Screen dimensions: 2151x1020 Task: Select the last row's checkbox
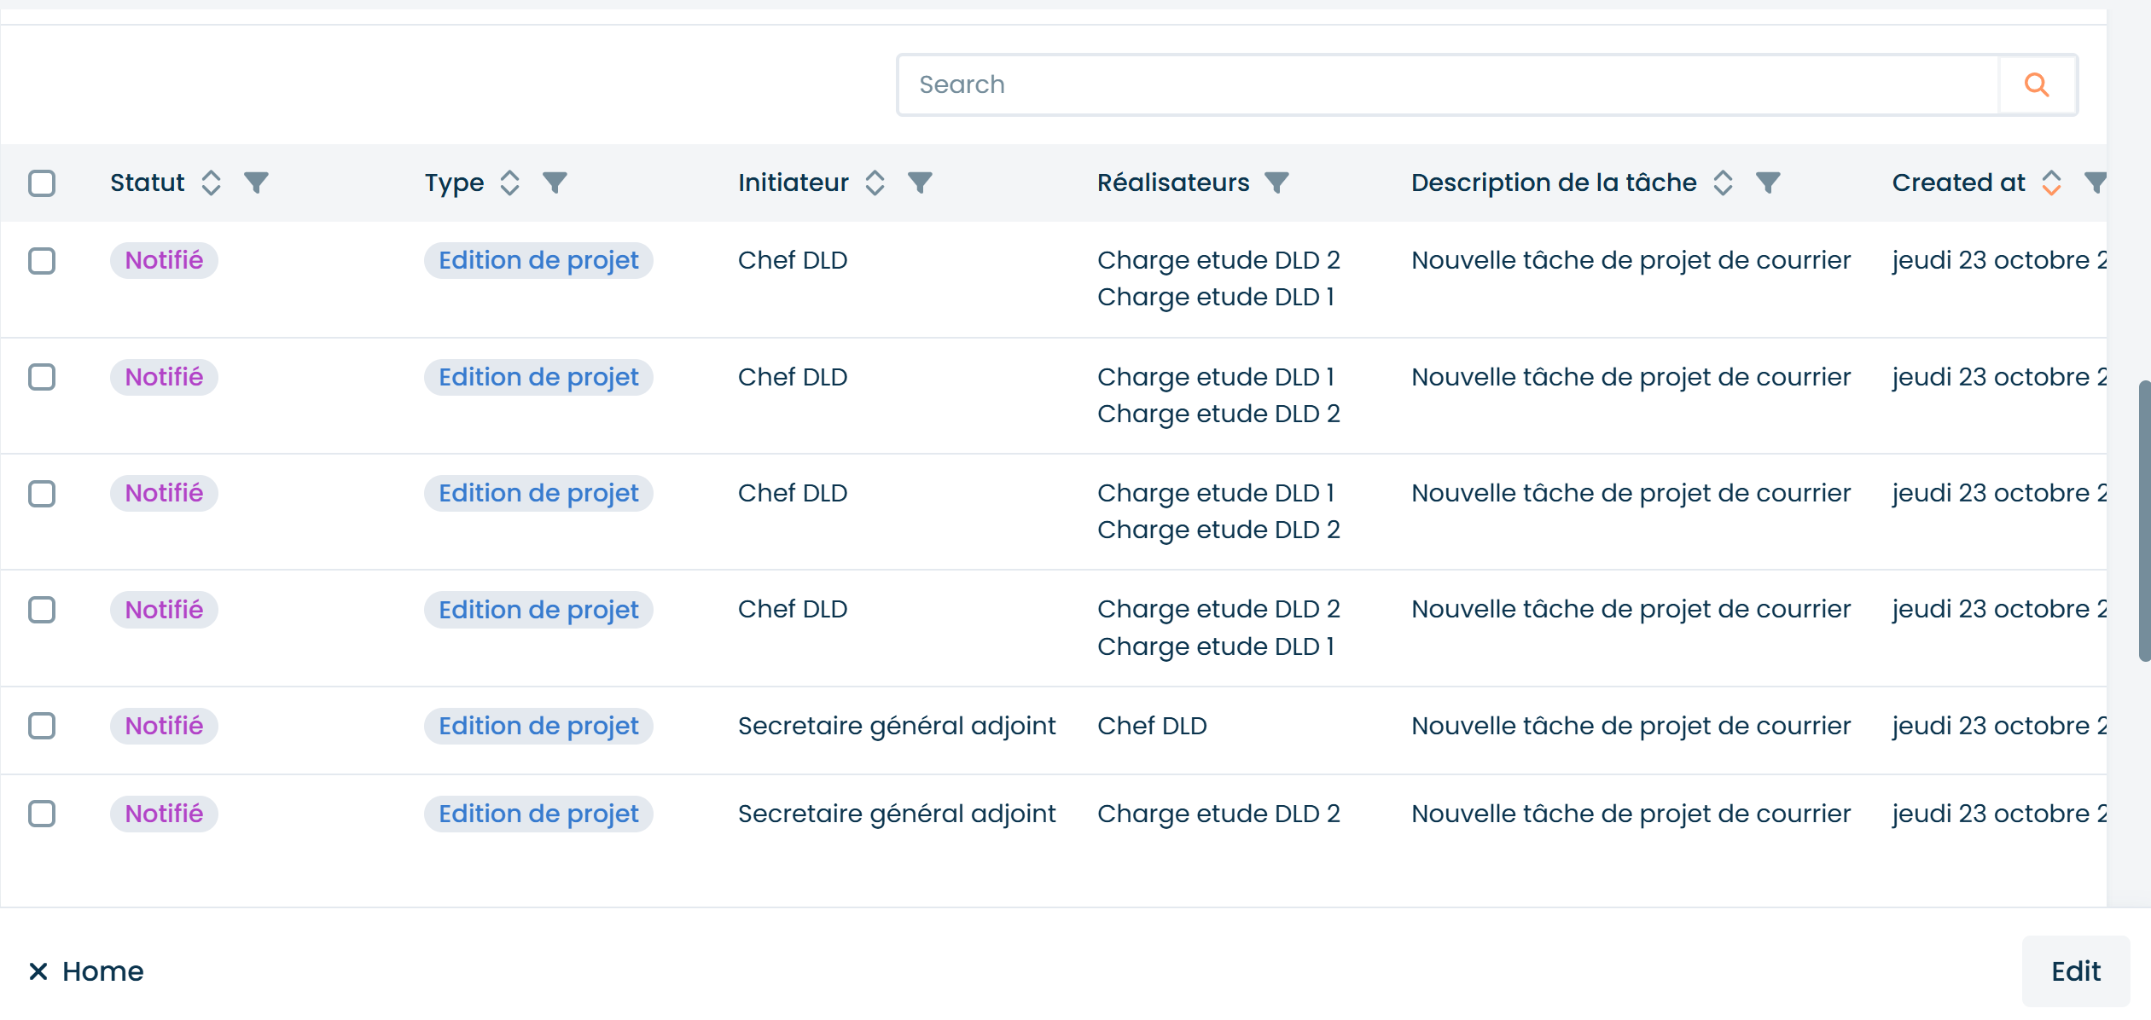42,814
